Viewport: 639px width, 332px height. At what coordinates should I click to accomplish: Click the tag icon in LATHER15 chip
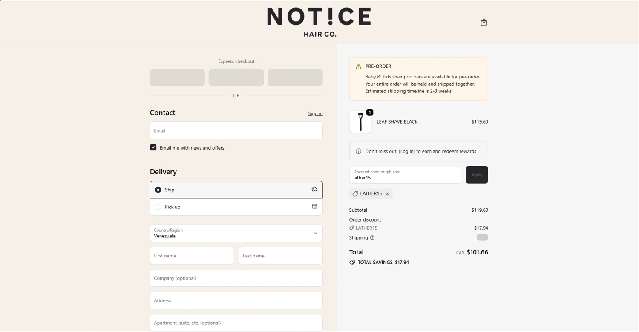click(x=355, y=194)
